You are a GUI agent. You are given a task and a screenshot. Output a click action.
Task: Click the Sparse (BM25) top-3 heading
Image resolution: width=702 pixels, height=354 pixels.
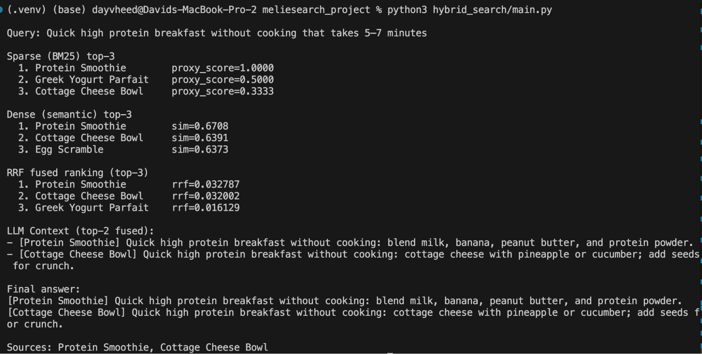click(61, 57)
